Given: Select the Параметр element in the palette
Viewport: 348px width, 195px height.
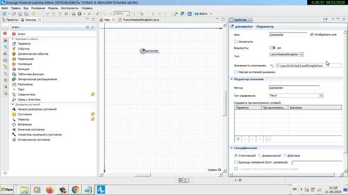Looking at the screenshot, I should tap(24, 43).
